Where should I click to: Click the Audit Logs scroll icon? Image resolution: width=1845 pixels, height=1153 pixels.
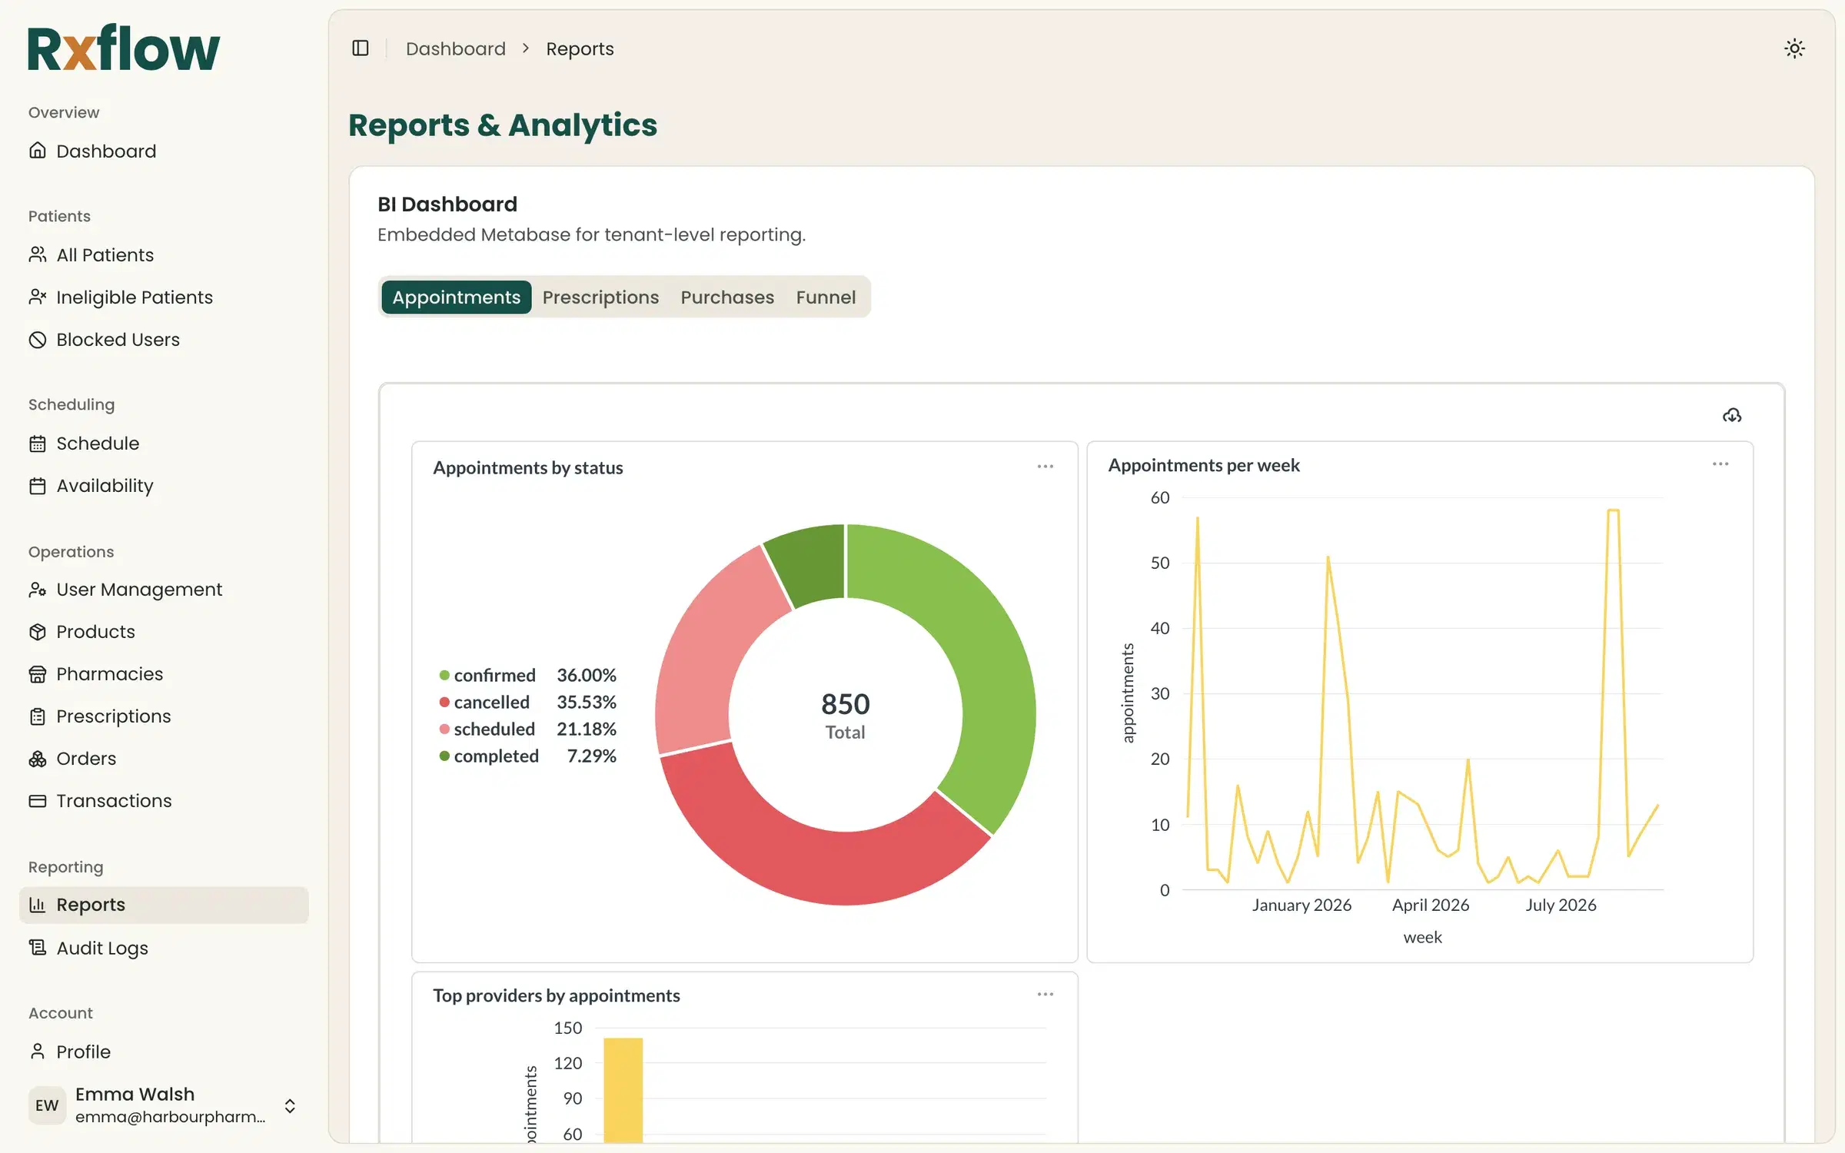point(38,948)
